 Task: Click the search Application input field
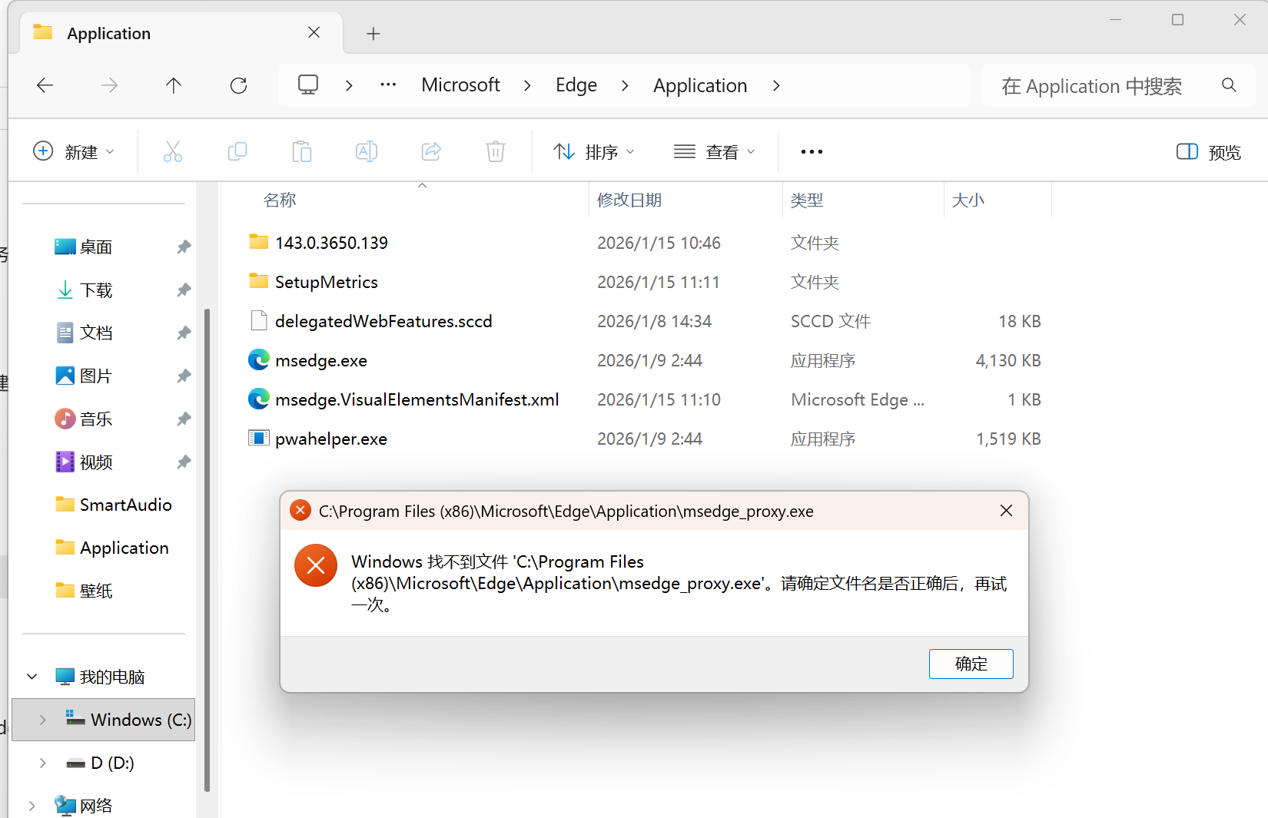1091,85
